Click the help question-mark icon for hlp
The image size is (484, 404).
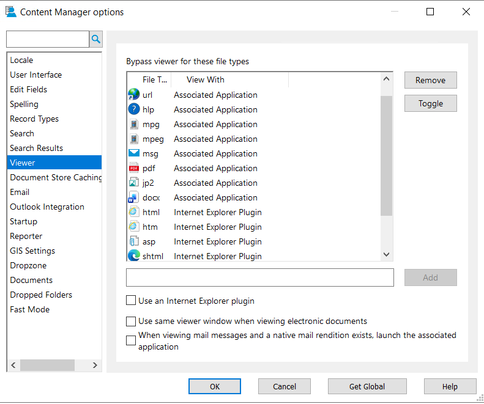click(x=133, y=109)
